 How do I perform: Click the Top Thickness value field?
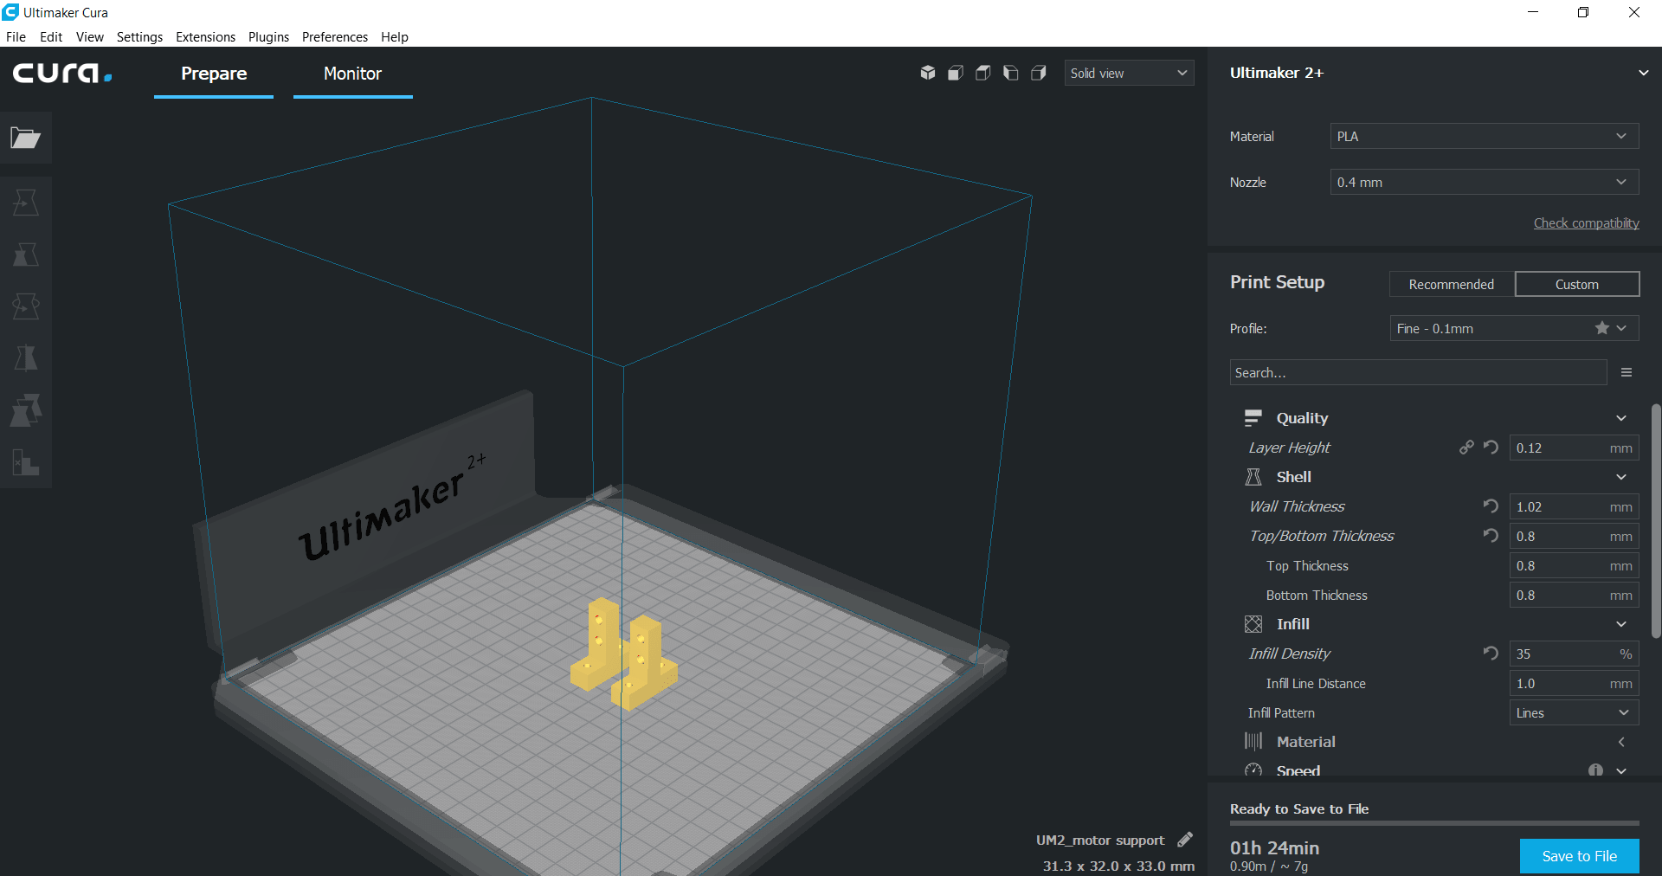click(1574, 565)
